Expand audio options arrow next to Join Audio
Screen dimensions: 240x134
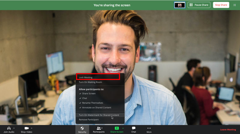point(14,128)
